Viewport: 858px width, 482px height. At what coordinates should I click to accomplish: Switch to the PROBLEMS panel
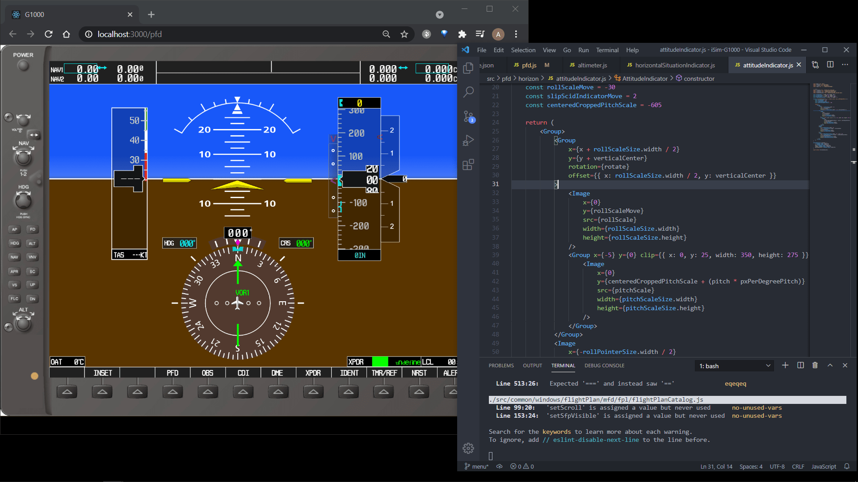pos(501,366)
